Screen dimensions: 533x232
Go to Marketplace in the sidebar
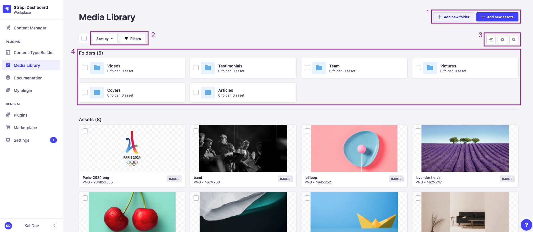(x=25, y=128)
